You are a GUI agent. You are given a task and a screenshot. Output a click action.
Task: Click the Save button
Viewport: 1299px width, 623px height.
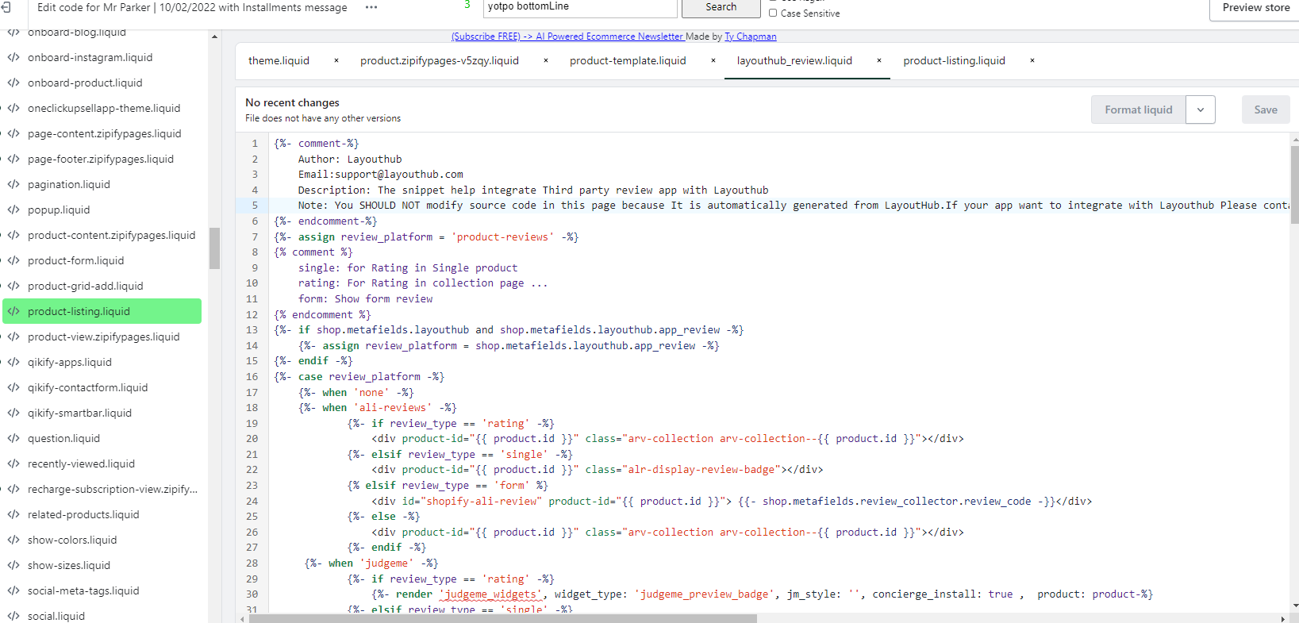click(x=1266, y=110)
